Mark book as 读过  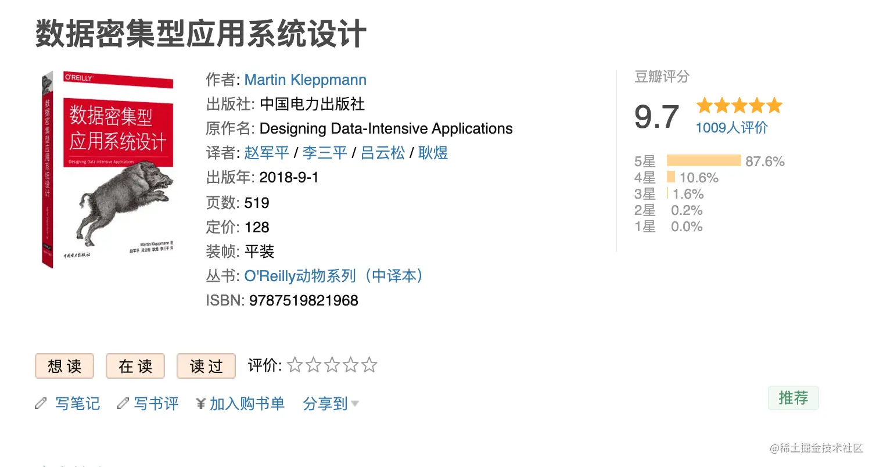coord(206,366)
